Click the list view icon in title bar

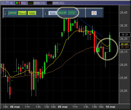coord(3,3)
